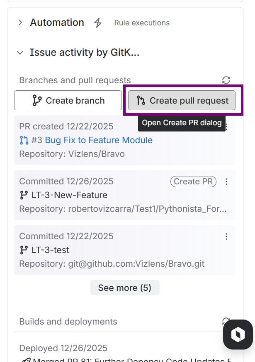
Task: Click the Create branch button
Action: (x=68, y=100)
